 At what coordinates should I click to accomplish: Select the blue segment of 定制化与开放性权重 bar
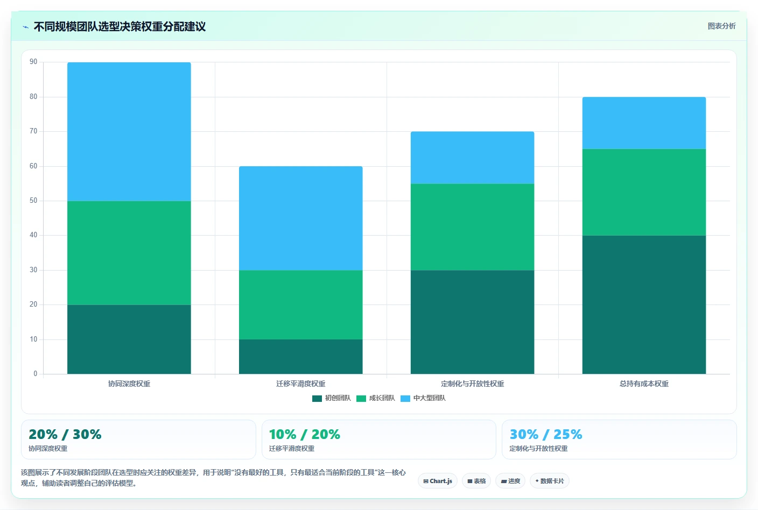coord(473,158)
